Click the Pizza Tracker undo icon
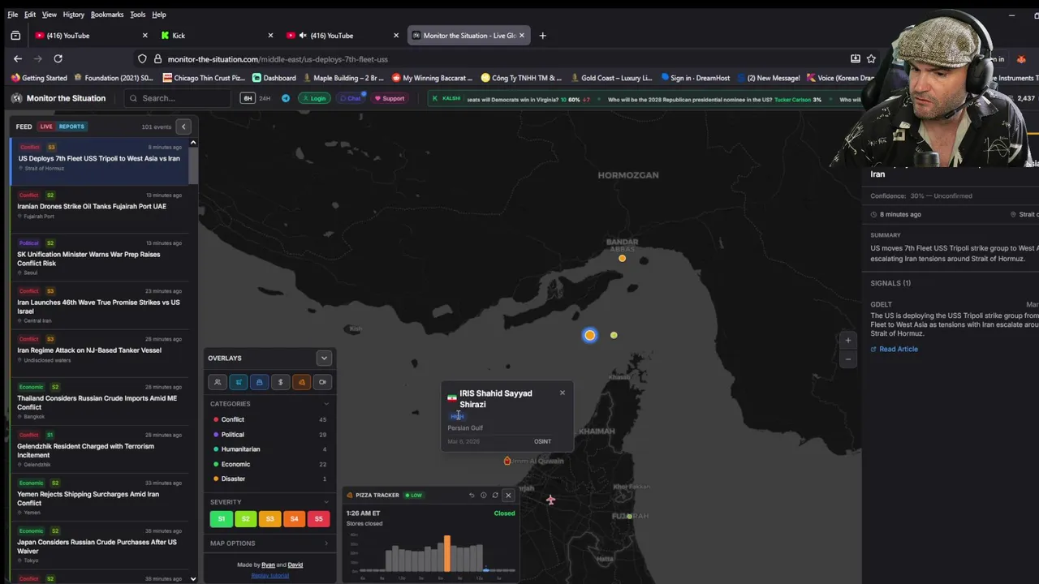Image resolution: width=1039 pixels, height=584 pixels. tap(472, 495)
